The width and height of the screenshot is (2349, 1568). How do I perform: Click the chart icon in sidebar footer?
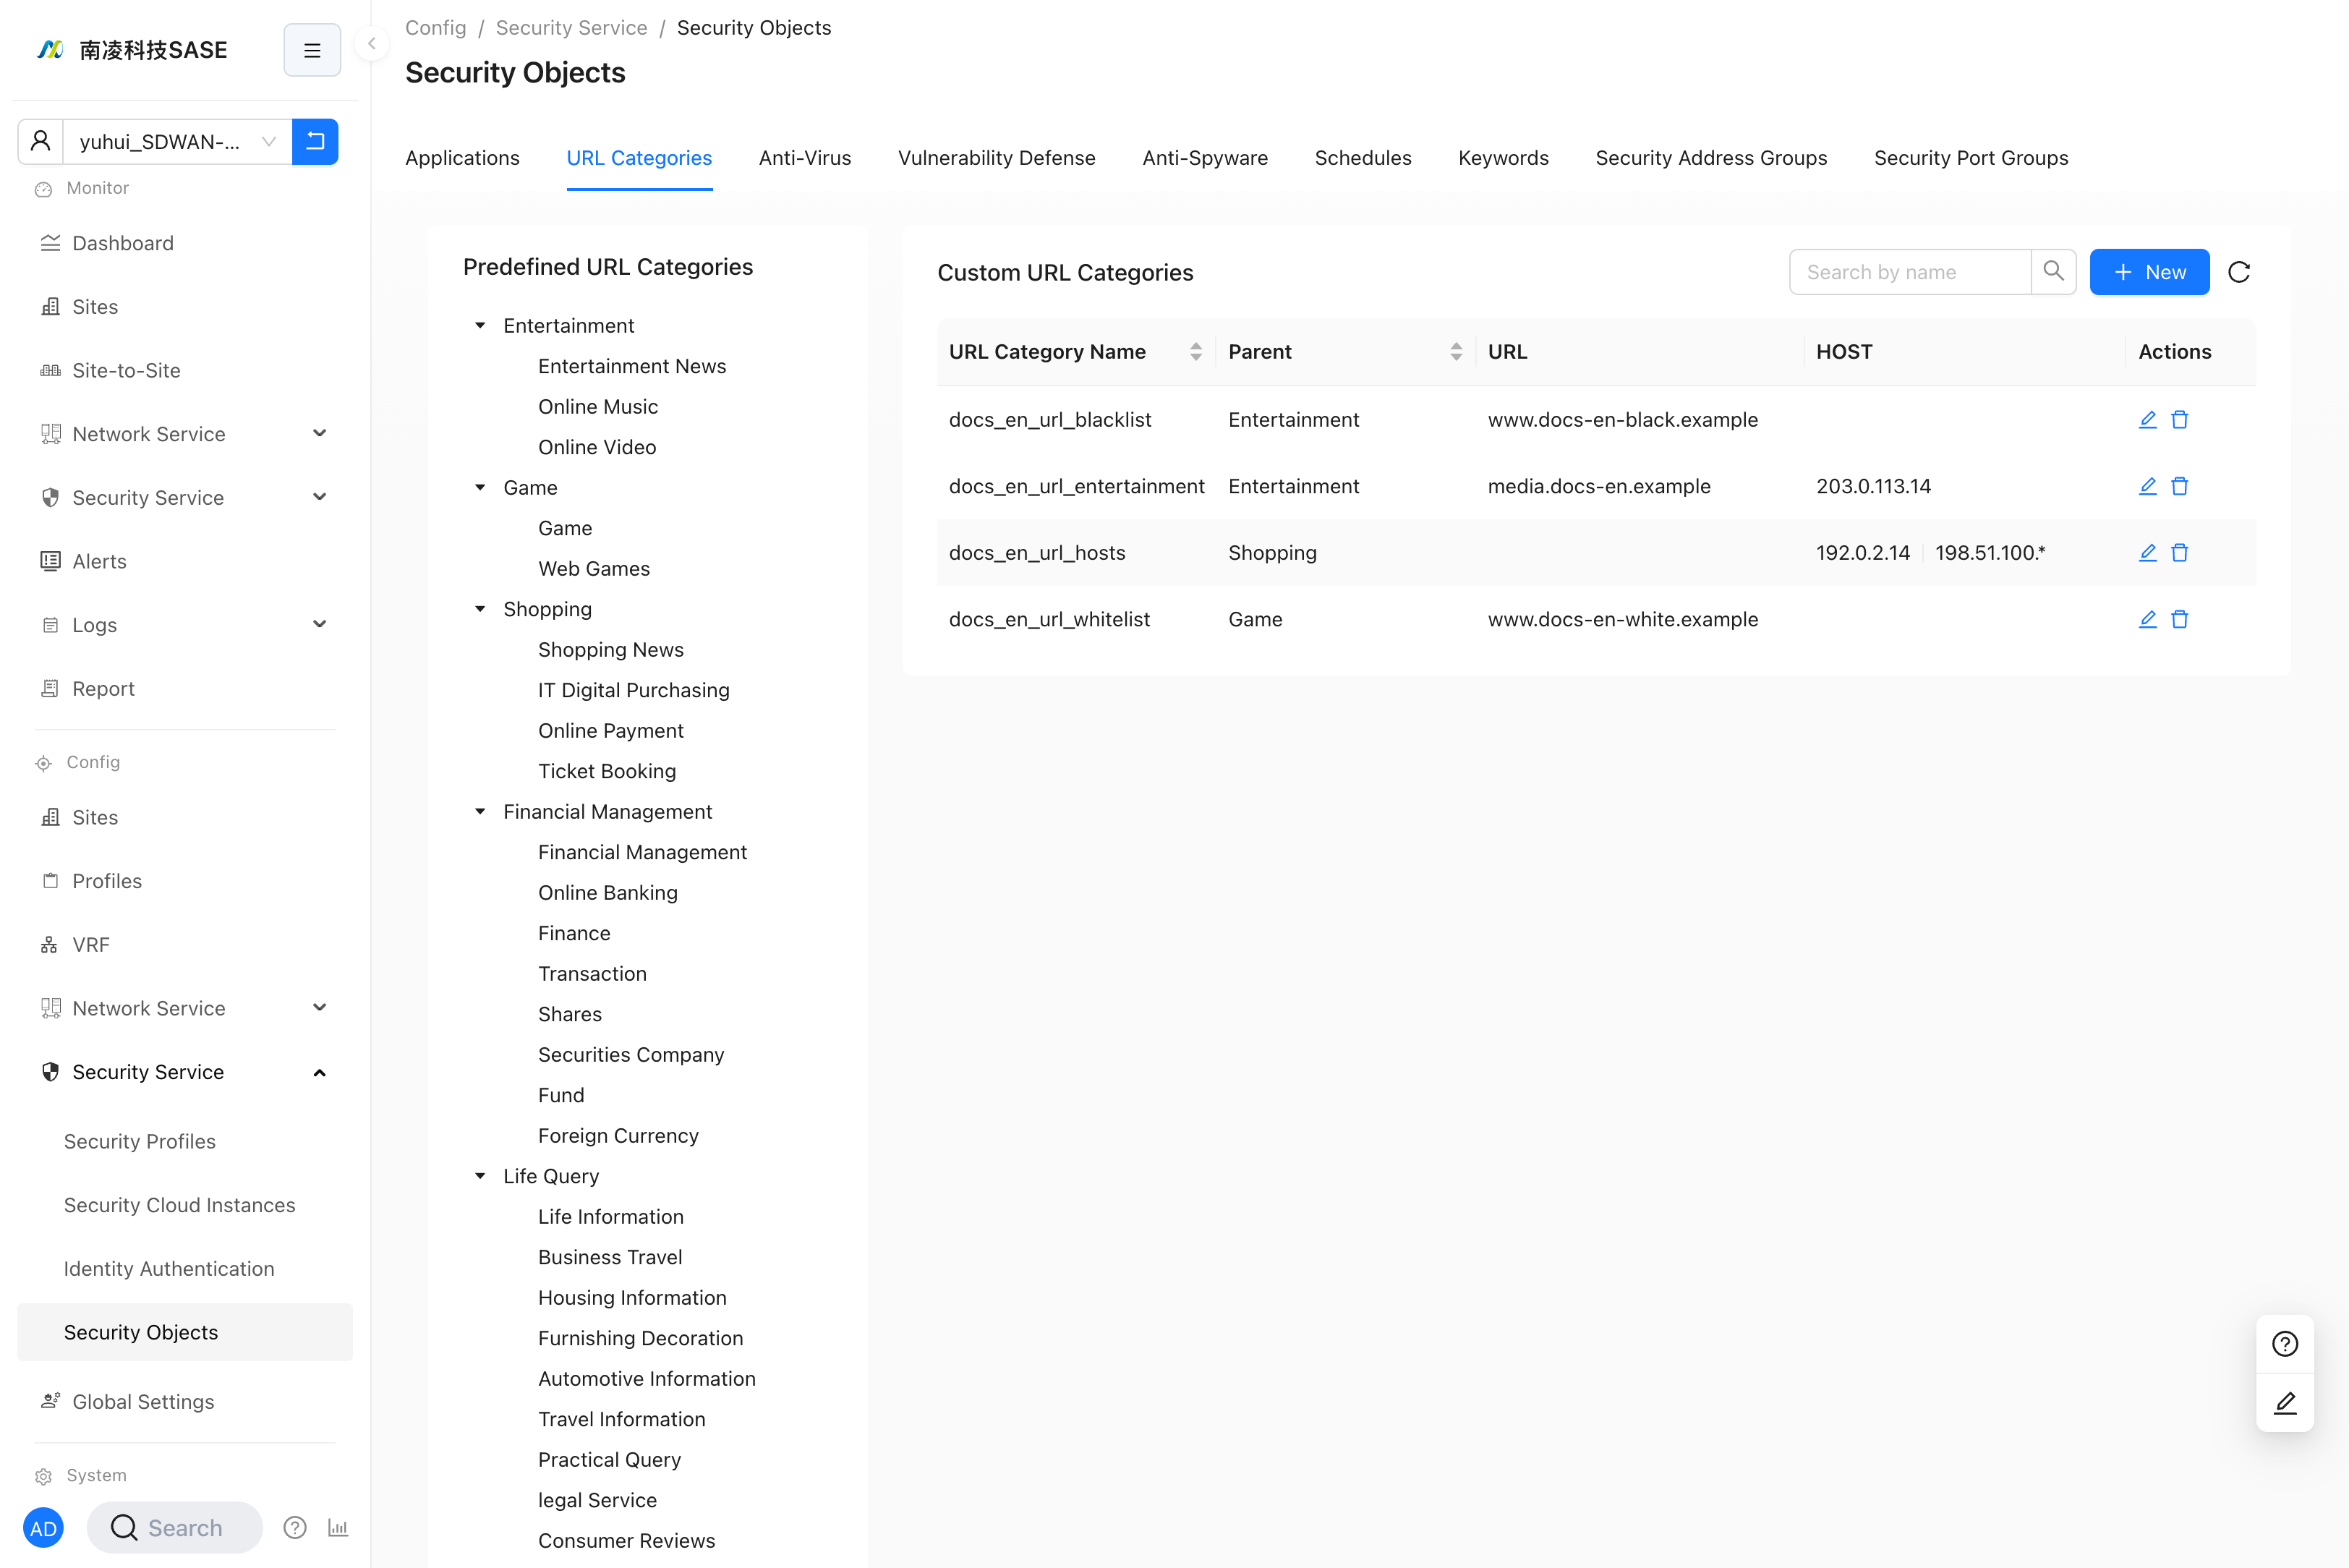pos(338,1528)
